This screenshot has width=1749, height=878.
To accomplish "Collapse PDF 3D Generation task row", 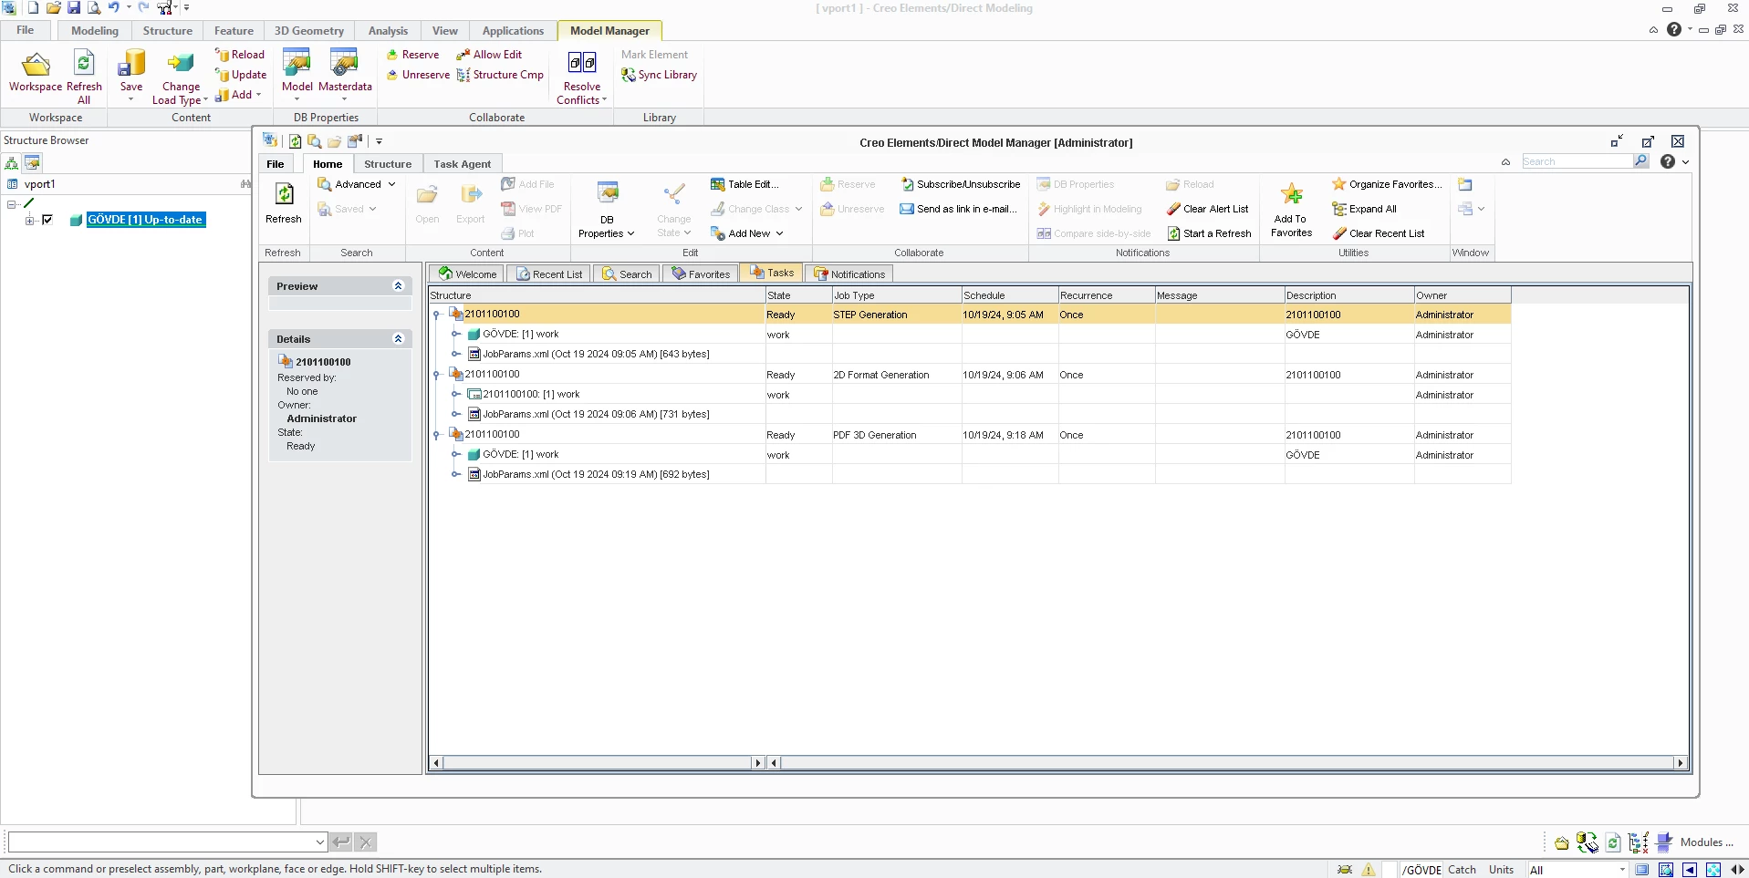I will (x=436, y=435).
